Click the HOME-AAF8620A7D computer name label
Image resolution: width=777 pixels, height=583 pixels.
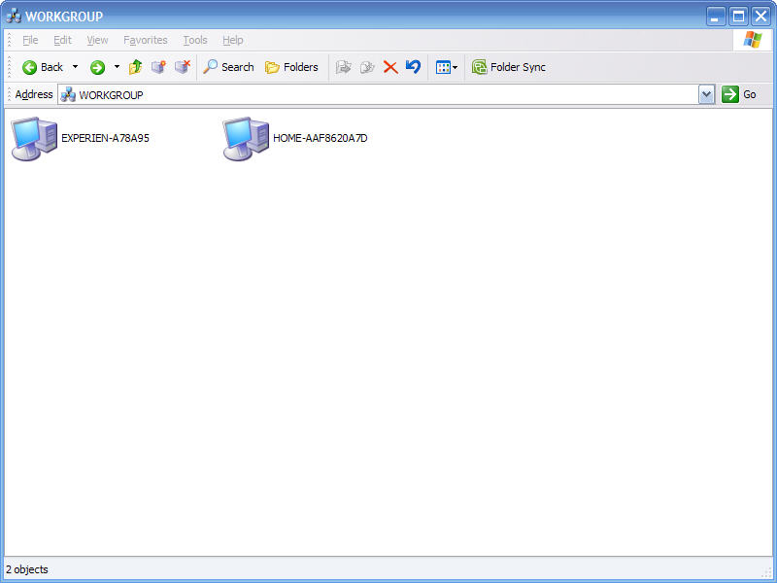point(321,138)
